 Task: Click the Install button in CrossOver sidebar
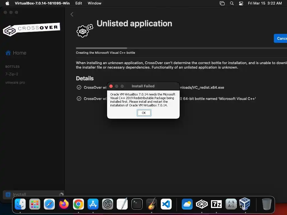pyautogui.click(x=33, y=194)
